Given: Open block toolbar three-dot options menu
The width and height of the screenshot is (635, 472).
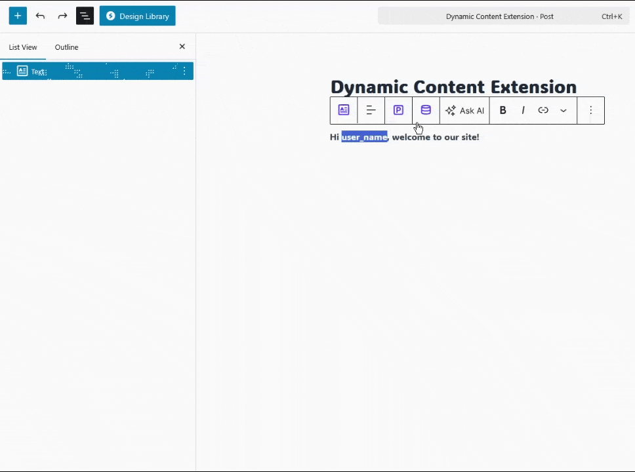Looking at the screenshot, I should point(591,110).
